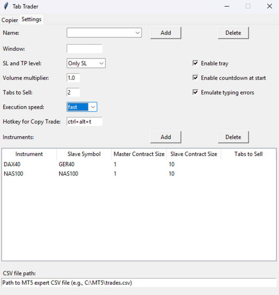Select the Settings tab

[32, 19]
